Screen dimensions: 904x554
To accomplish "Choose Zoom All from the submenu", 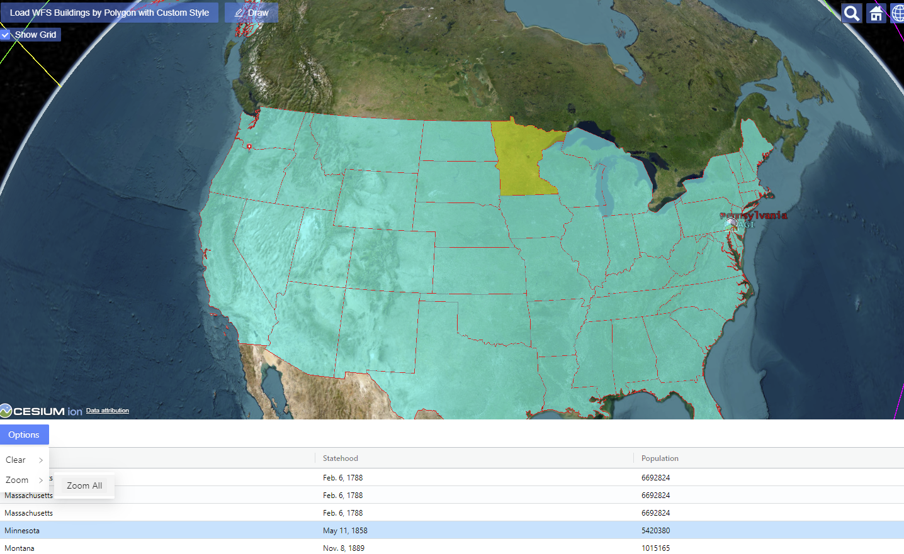I will [84, 485].
